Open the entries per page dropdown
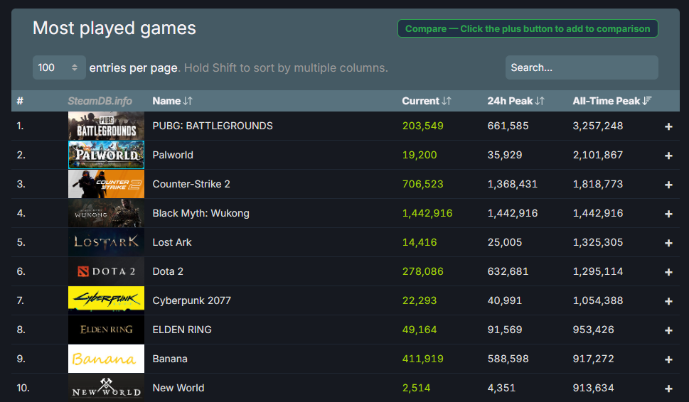Image resolution: width=689 pixels, height=402 pixels. [x=58, y=67]
